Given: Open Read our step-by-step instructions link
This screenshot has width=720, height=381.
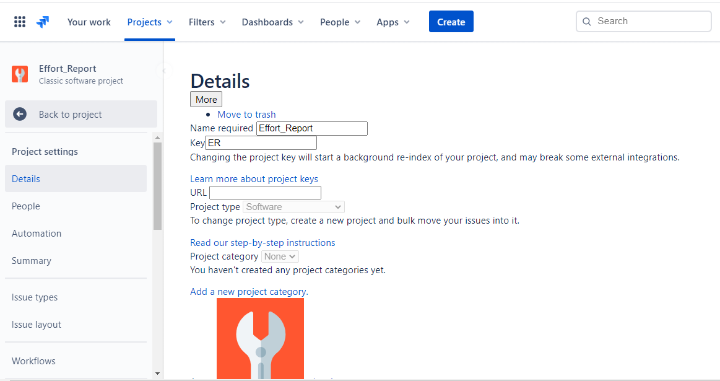Looking at the screenshot, I should coord(262,243).
